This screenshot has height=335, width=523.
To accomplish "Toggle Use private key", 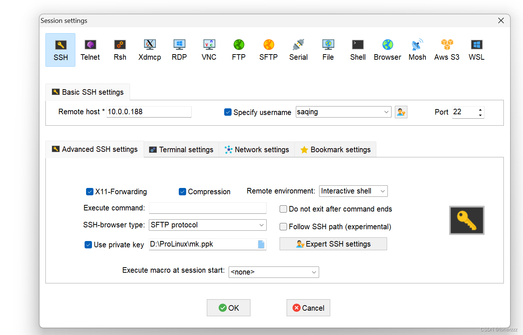I will point(88,244).
